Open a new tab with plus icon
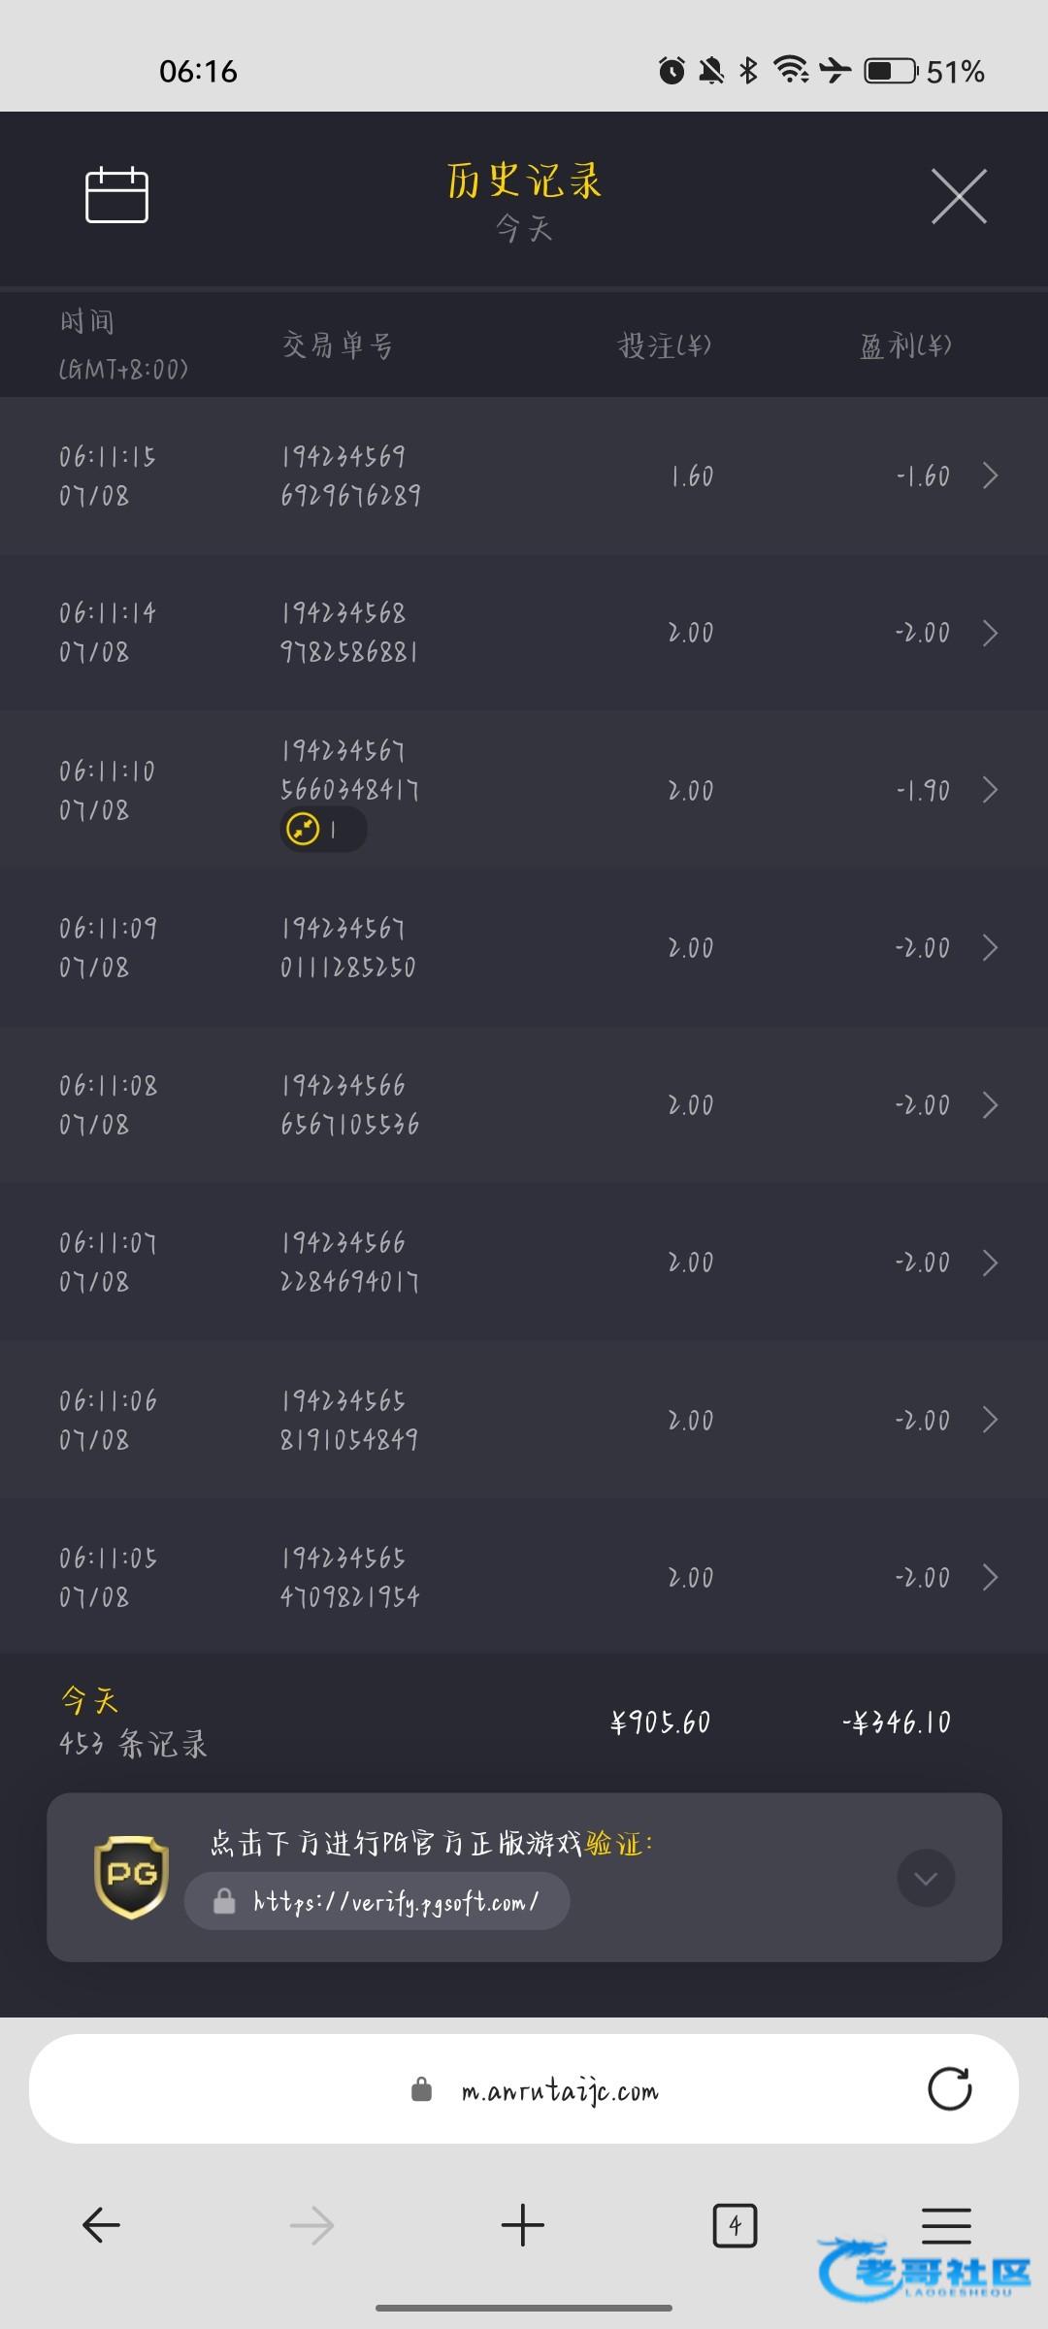1048x2329 pixels. point(523,2225)
